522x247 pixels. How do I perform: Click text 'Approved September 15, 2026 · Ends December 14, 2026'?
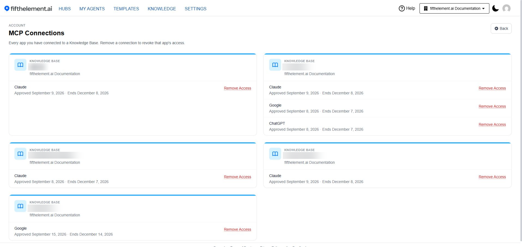[x=64, y=234]
